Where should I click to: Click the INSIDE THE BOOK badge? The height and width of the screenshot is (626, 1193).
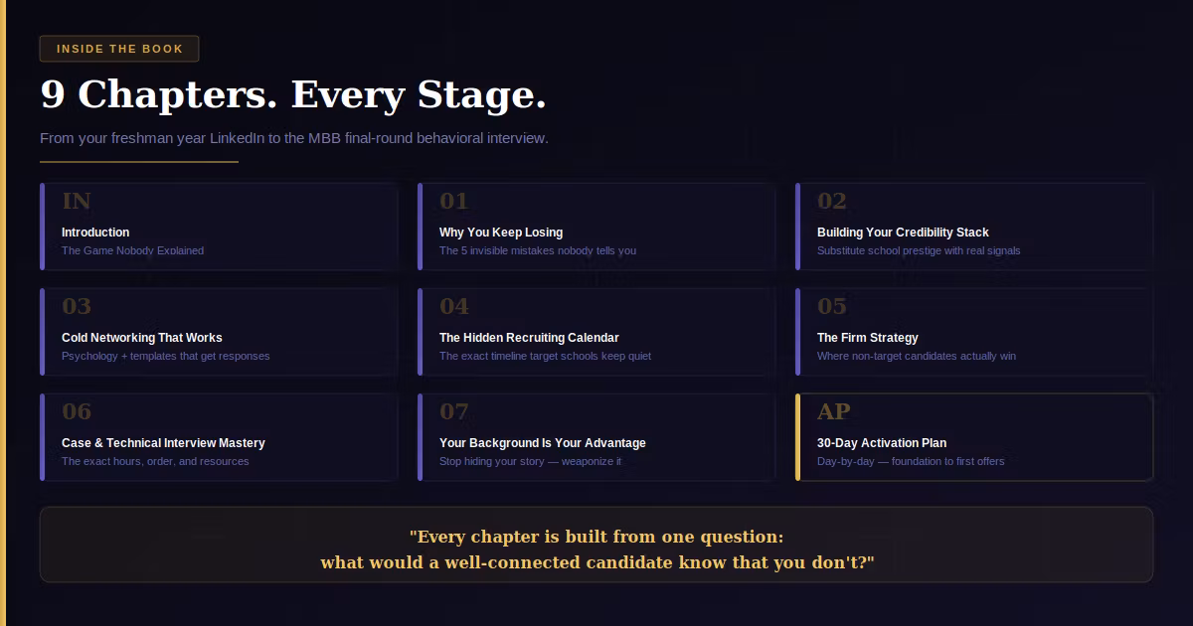119,49
